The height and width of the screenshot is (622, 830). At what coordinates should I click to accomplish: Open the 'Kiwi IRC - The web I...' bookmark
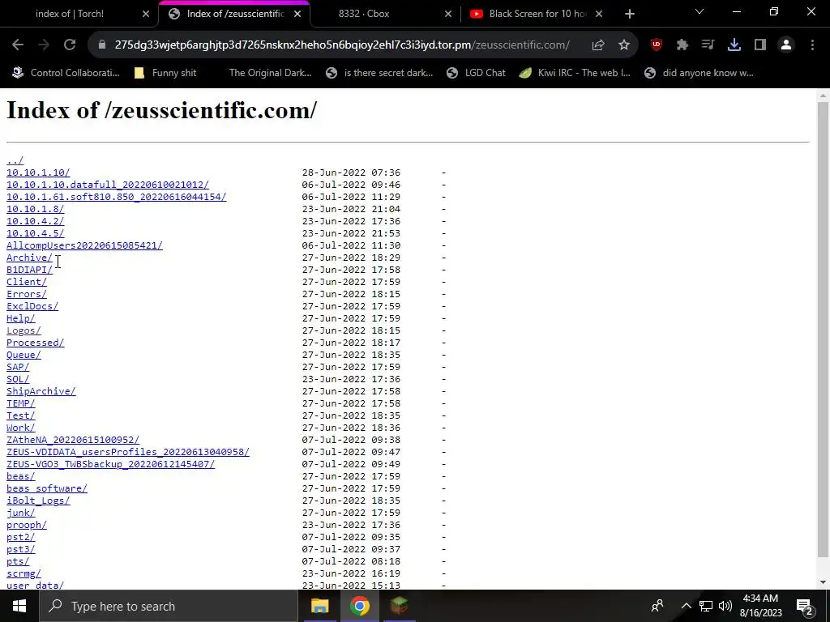pyautogui.click(x=575, y=73)
